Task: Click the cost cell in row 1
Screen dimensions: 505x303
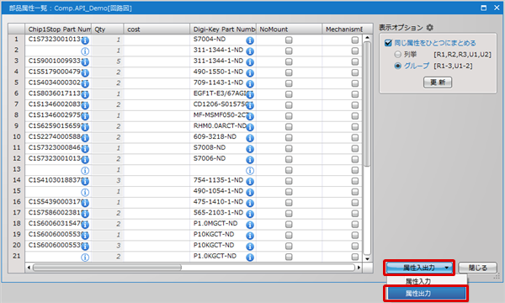Action: 157,40
